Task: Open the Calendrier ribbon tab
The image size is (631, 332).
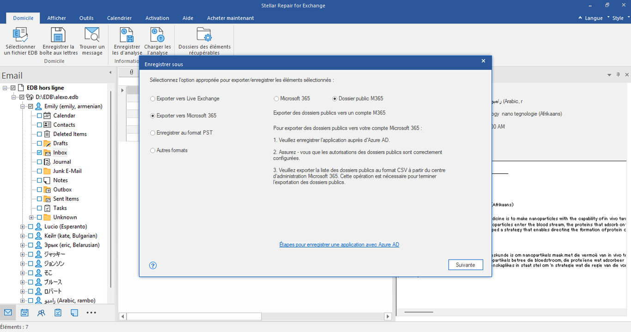Action: [x=119, y=18]
